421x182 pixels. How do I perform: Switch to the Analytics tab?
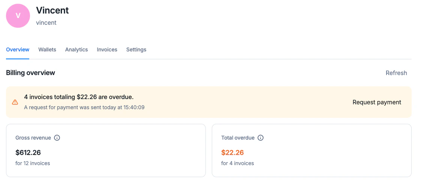coord(76,50)
